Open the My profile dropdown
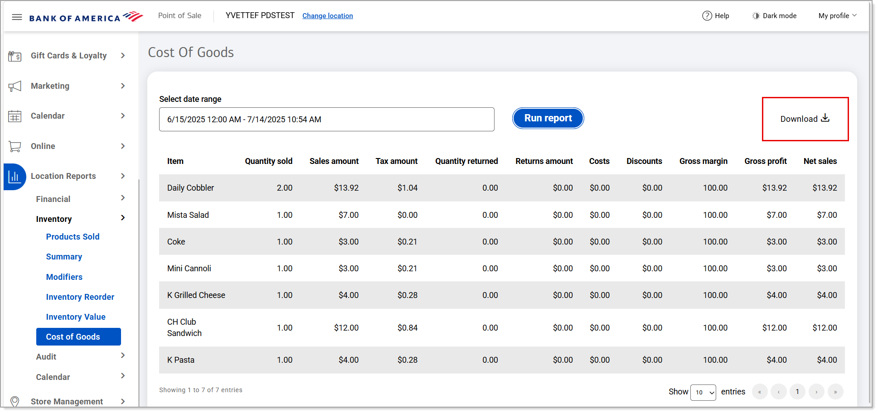The height and width of the screenshot is (413, 878). pos(838,16)
